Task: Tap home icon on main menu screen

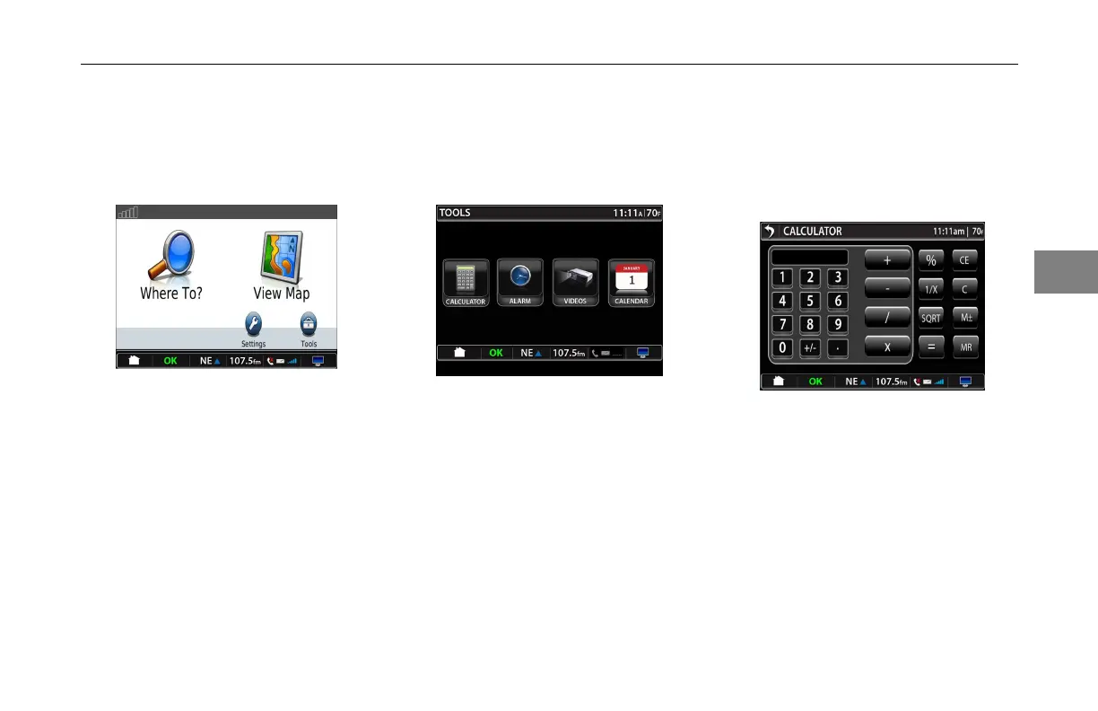Action: 135,361
